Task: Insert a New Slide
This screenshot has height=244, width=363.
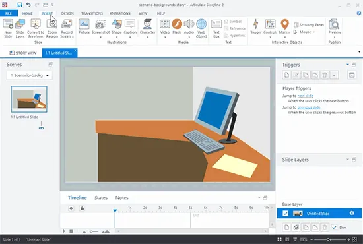Action: (8, 28)
